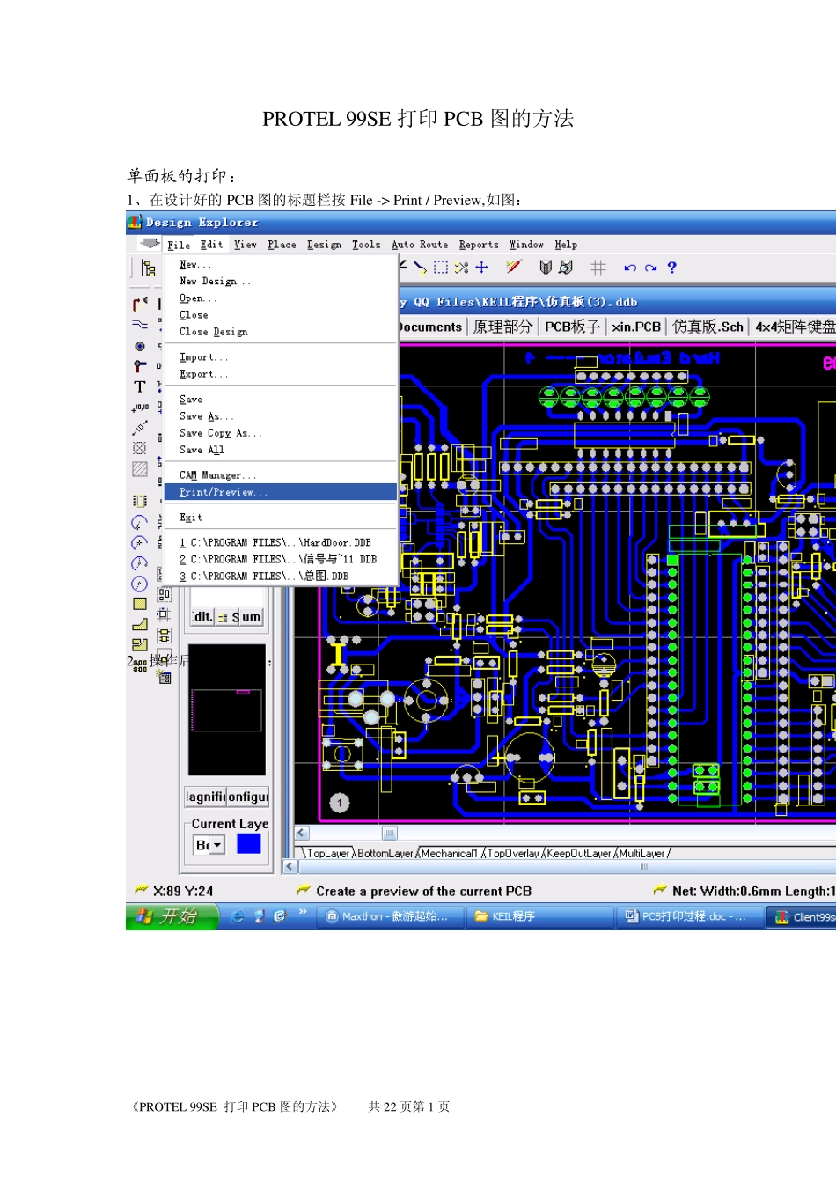Click the select inside area icon
The width and height of the screenshot is (836, 1183).
[x=441, y=268]
